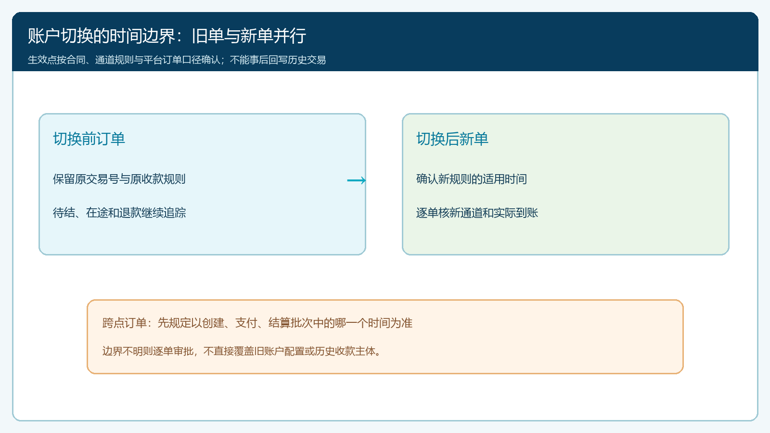Select the line 确认新规则的适用时间
This screenshot has width=770, height=433.
click(472, 179)
